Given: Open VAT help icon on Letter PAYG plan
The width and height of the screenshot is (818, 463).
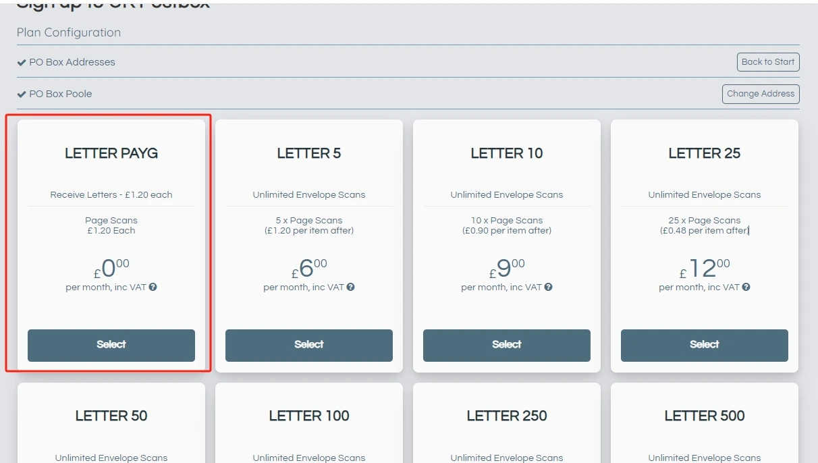Looking at the screenshot, I should 153,287.
